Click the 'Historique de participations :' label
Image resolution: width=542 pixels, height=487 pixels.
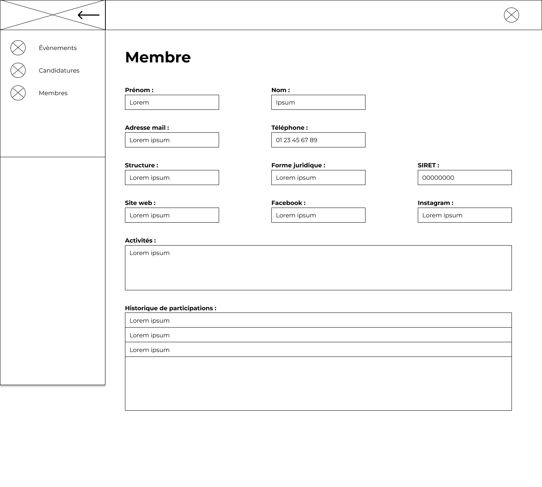tap(171, 308)
